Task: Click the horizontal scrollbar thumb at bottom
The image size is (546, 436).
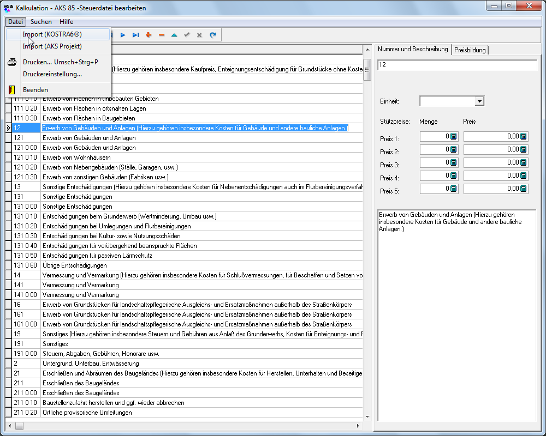Action: tap(20, 426)
